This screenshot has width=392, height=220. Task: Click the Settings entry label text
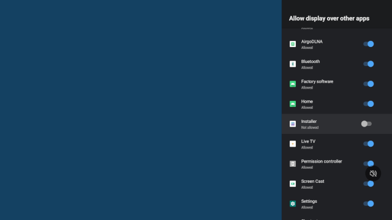pos(309,201)
